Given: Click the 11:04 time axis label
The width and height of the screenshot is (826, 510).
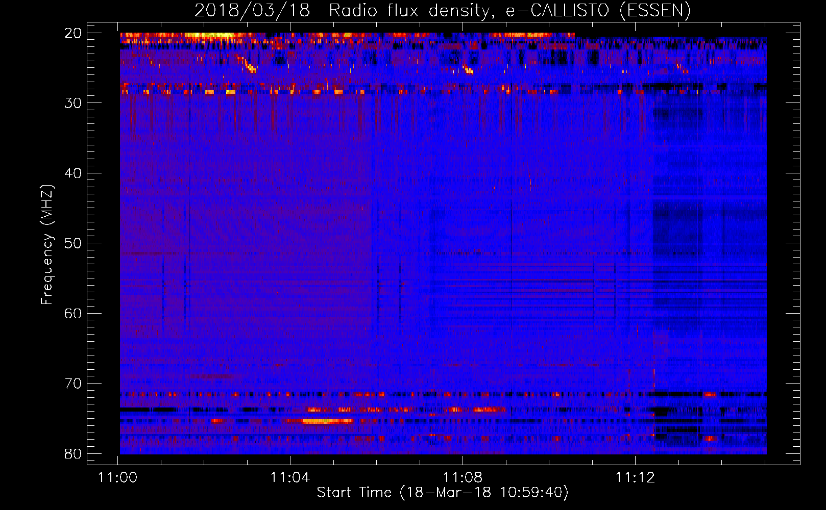Looking at the screenshot, I should coord(290,478).
